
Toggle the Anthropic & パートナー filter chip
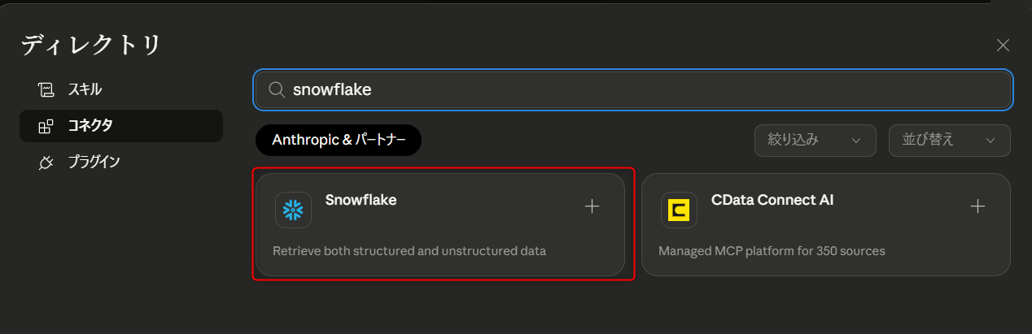(338, 140)
